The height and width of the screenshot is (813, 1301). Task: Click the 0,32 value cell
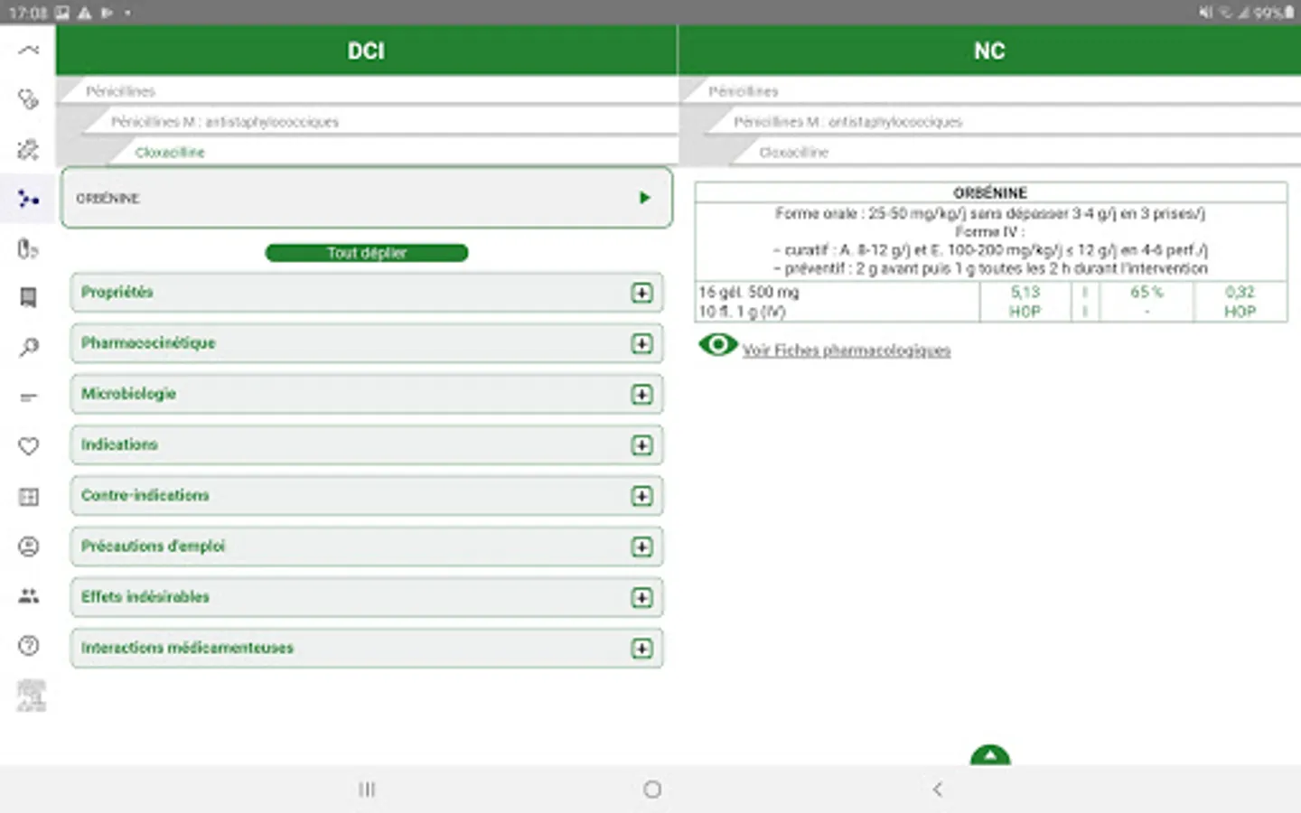point(1240,292)
